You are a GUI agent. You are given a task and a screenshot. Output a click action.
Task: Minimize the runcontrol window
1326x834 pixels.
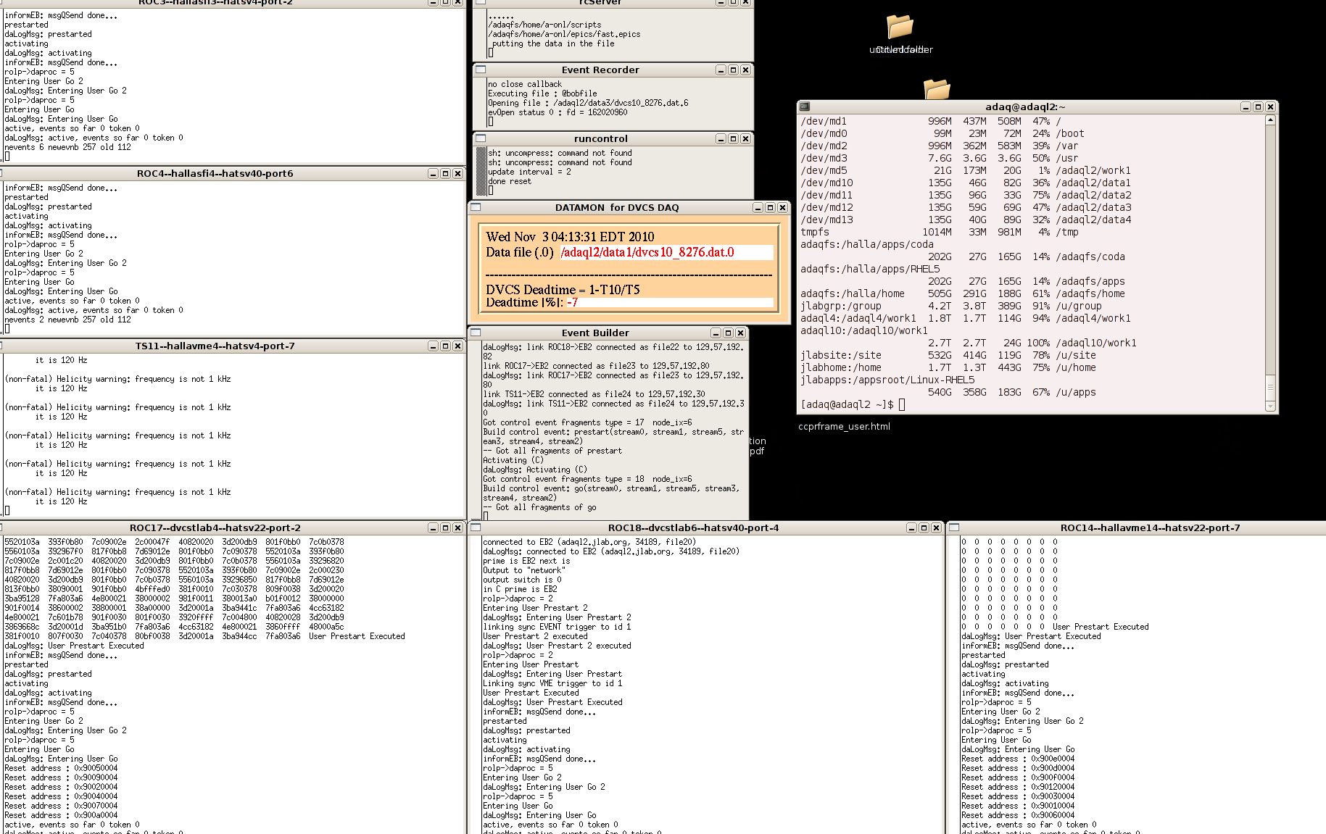(x=721, y=138)
